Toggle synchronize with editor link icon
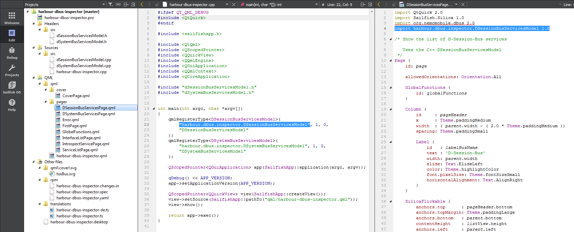The image size is (574, 232). [118, 4]
